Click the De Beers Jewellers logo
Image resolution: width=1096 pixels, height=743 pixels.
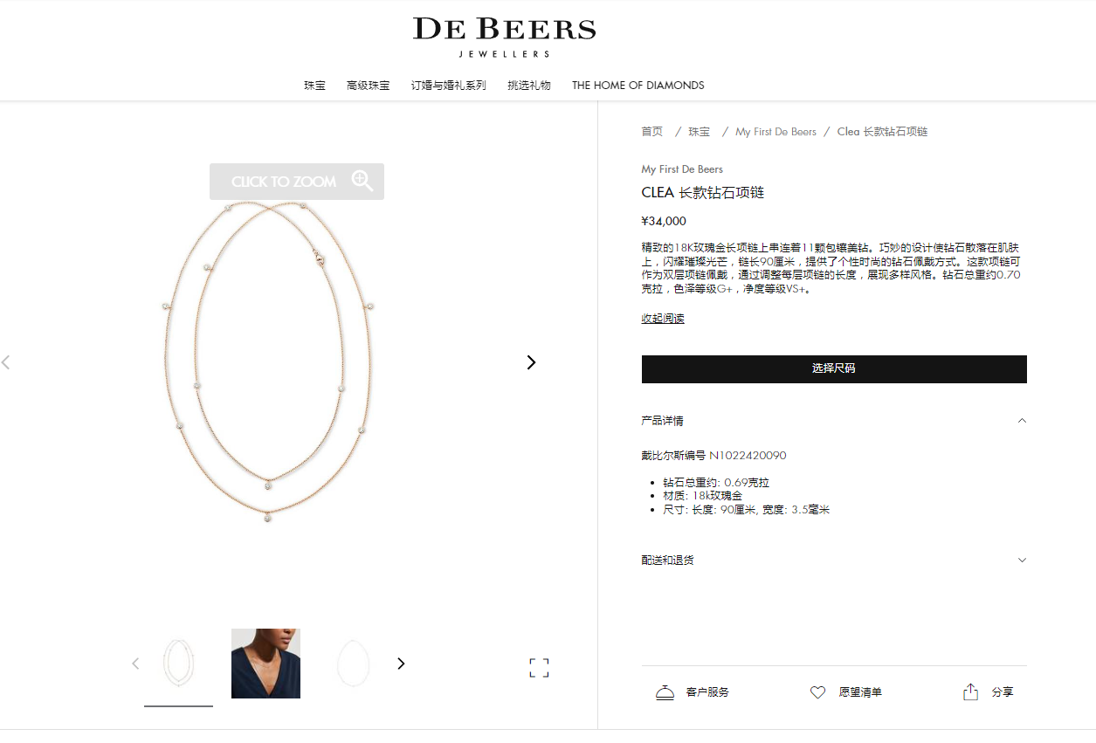click(505, 37)
